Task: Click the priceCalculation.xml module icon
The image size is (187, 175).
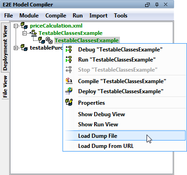Action: (x=24, y=26)
